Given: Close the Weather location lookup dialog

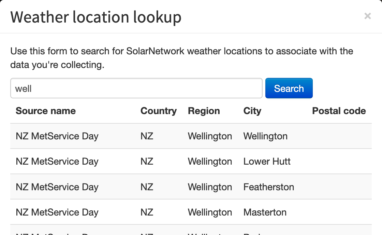Looking at the screenshot, I should tap(367, 16).
